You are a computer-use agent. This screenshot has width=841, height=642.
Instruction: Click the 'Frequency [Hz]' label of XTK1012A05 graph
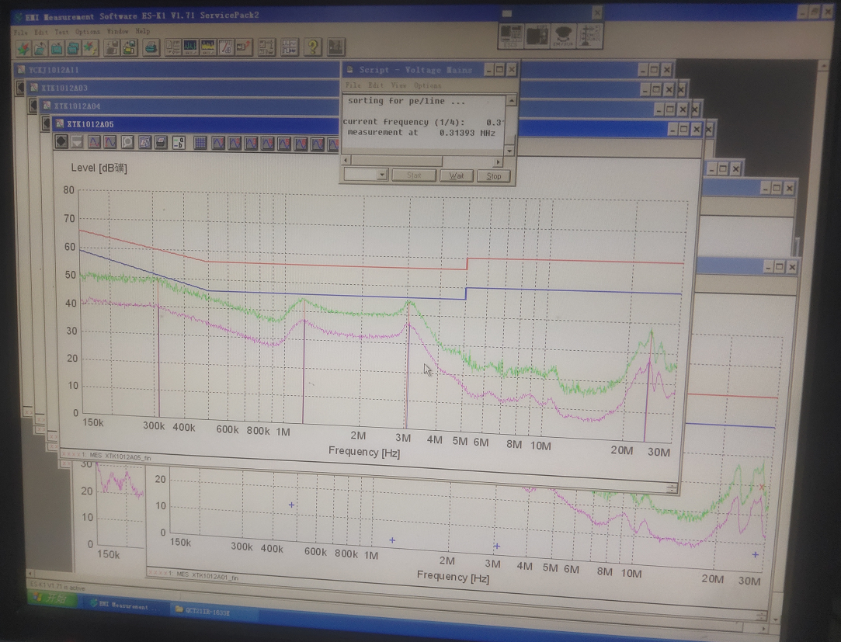[364, 452]
